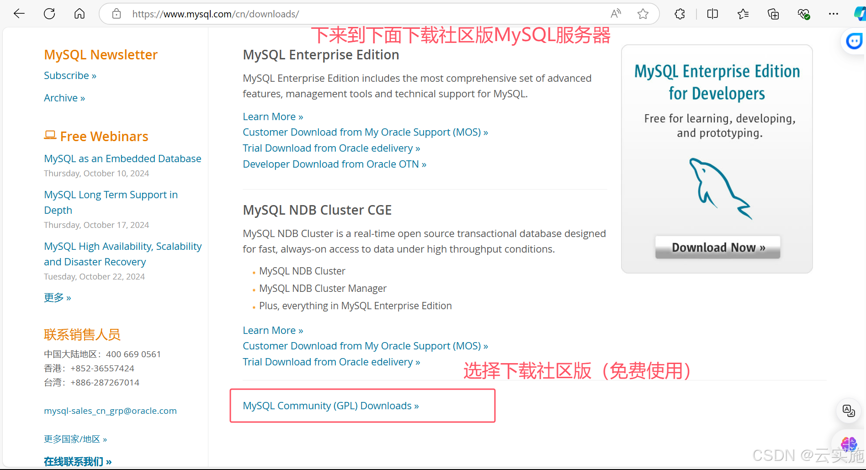
Task: Click Learn More under Enterprise Edition
Action: coord(273,116)
